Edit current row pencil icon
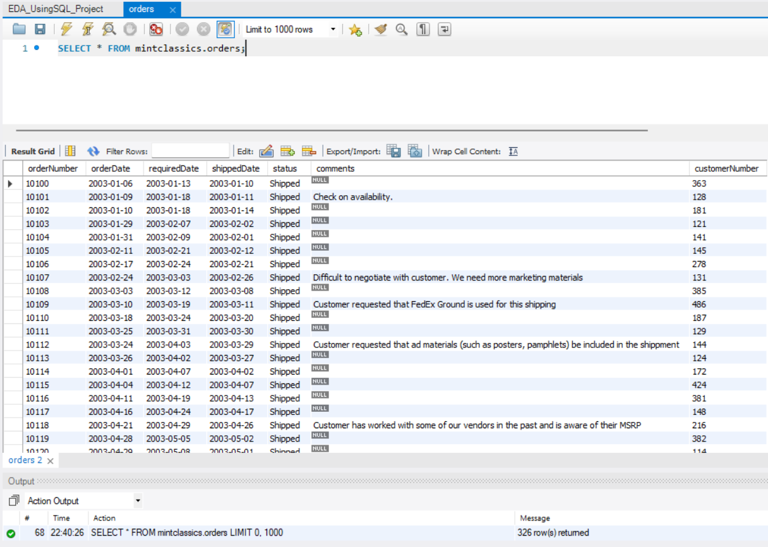The height and width of the screenshot is (547, 768). pyautogui.click(x=266, y=151)
